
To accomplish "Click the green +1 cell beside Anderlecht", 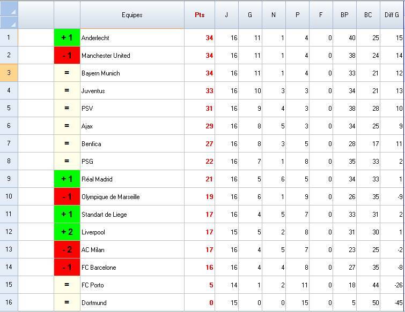I will point(67,38).
